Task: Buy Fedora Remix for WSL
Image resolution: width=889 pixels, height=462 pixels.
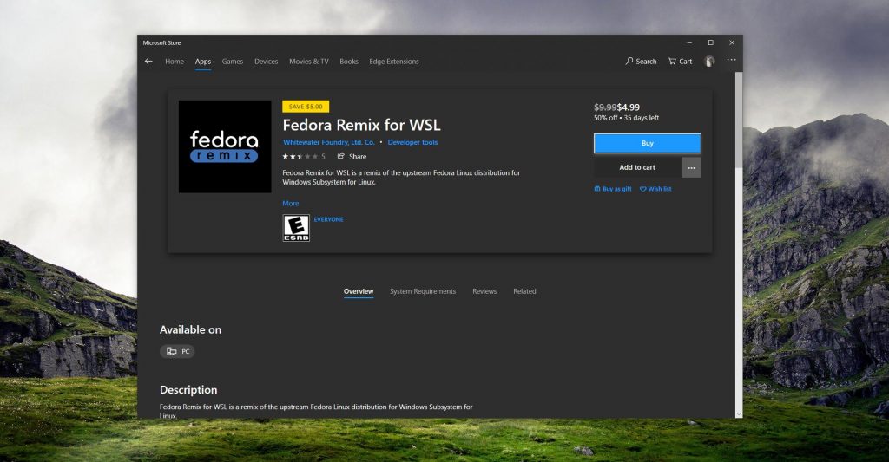Action: pyautogui.click(x=648, y=143)
